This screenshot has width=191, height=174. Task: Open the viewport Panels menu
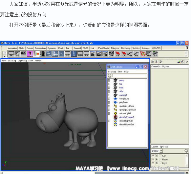tap(38, 61)
